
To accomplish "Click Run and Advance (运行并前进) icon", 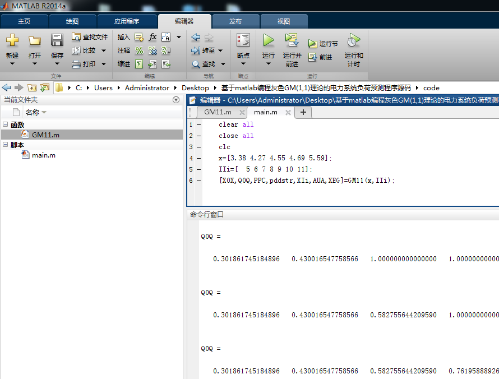I will (x=292, y=40).
